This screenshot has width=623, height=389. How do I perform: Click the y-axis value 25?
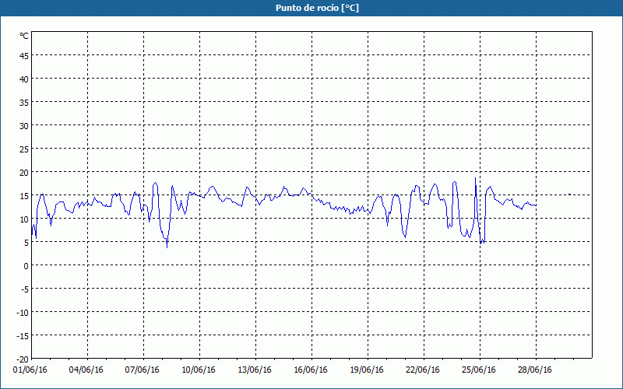coord(24,149)
